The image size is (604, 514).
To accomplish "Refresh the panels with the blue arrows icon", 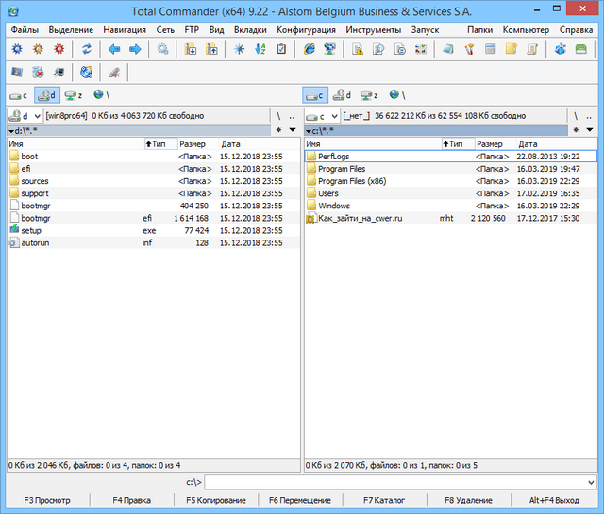I will coord(87,49).
